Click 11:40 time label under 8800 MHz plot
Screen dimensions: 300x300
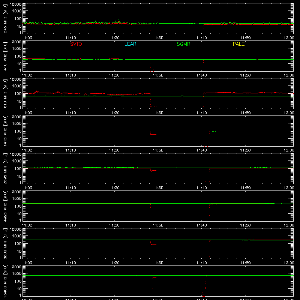point(202,263)
